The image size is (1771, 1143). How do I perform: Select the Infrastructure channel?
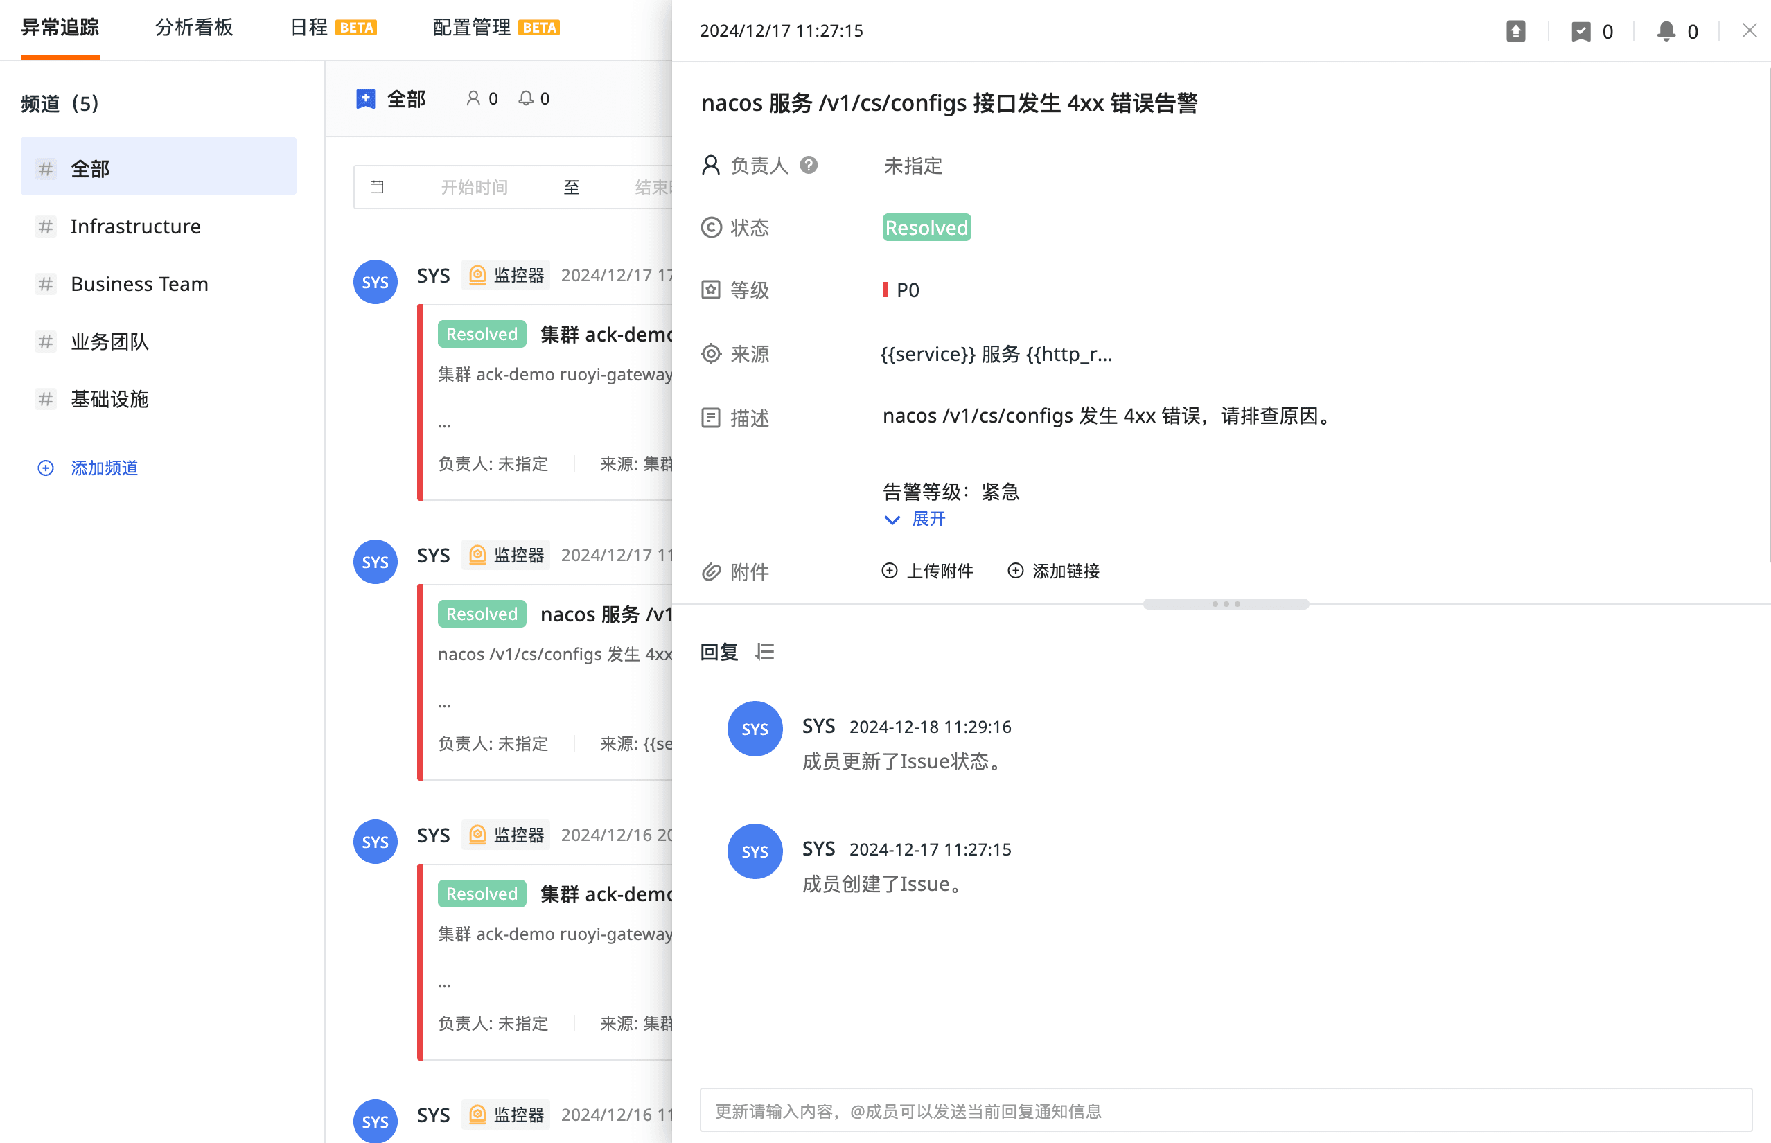(x=135, y=227)
